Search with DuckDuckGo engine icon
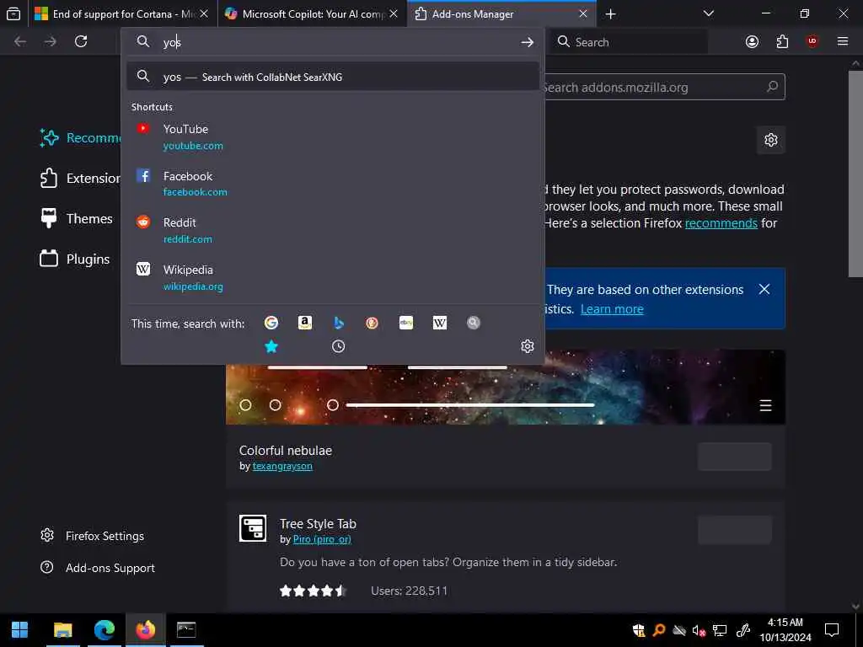 tap(372, 323)
